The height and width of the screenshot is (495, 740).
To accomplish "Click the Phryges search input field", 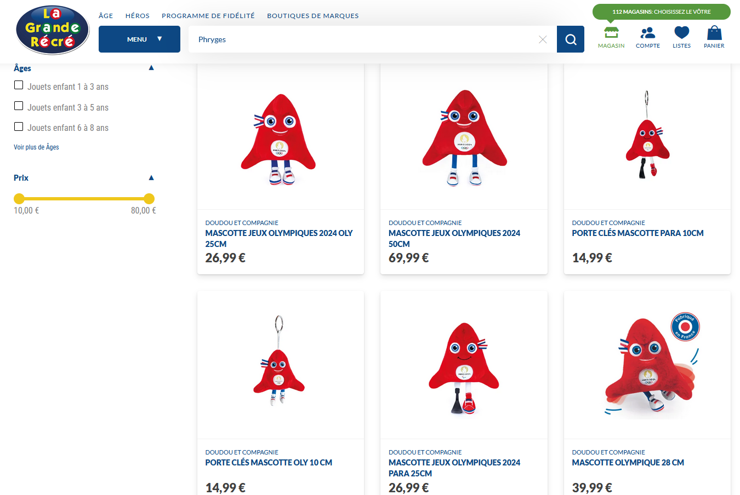I will [x=362, y=39].
